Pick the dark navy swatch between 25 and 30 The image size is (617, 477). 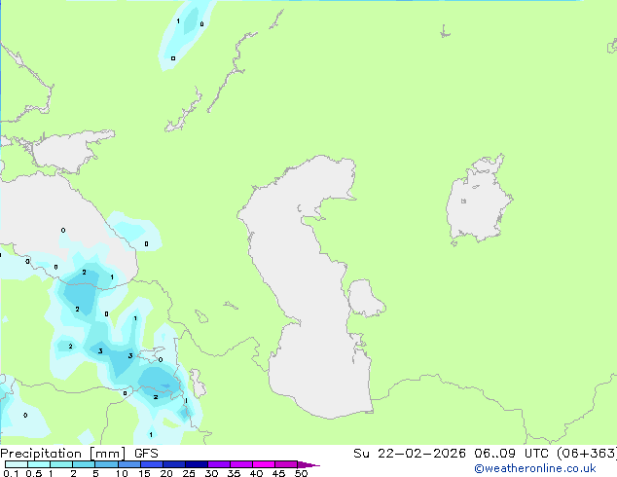tap(197, 464)
